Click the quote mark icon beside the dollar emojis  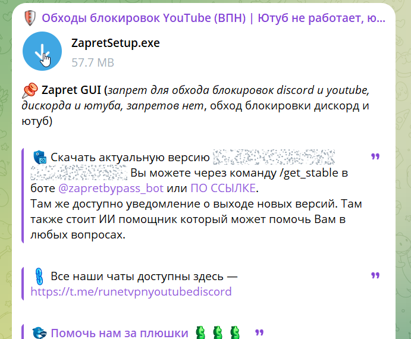[x=259, y=332]
